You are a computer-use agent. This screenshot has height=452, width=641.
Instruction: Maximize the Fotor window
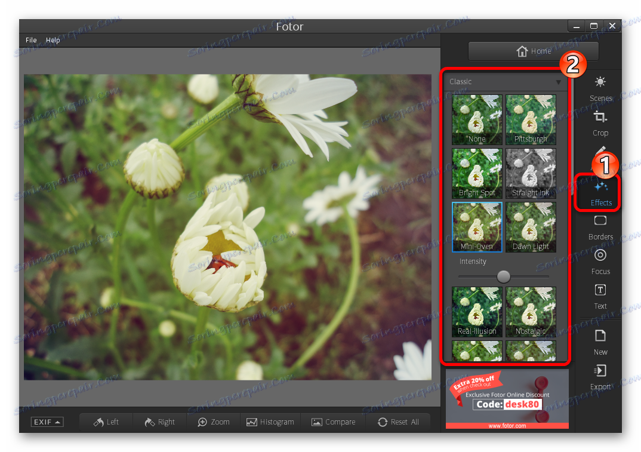tap(594, 26)
